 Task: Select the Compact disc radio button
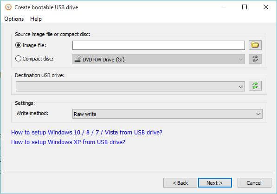[x=18, y=59]
